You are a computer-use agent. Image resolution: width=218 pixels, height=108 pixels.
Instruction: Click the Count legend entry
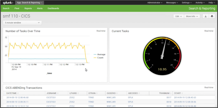click(99, 58)
